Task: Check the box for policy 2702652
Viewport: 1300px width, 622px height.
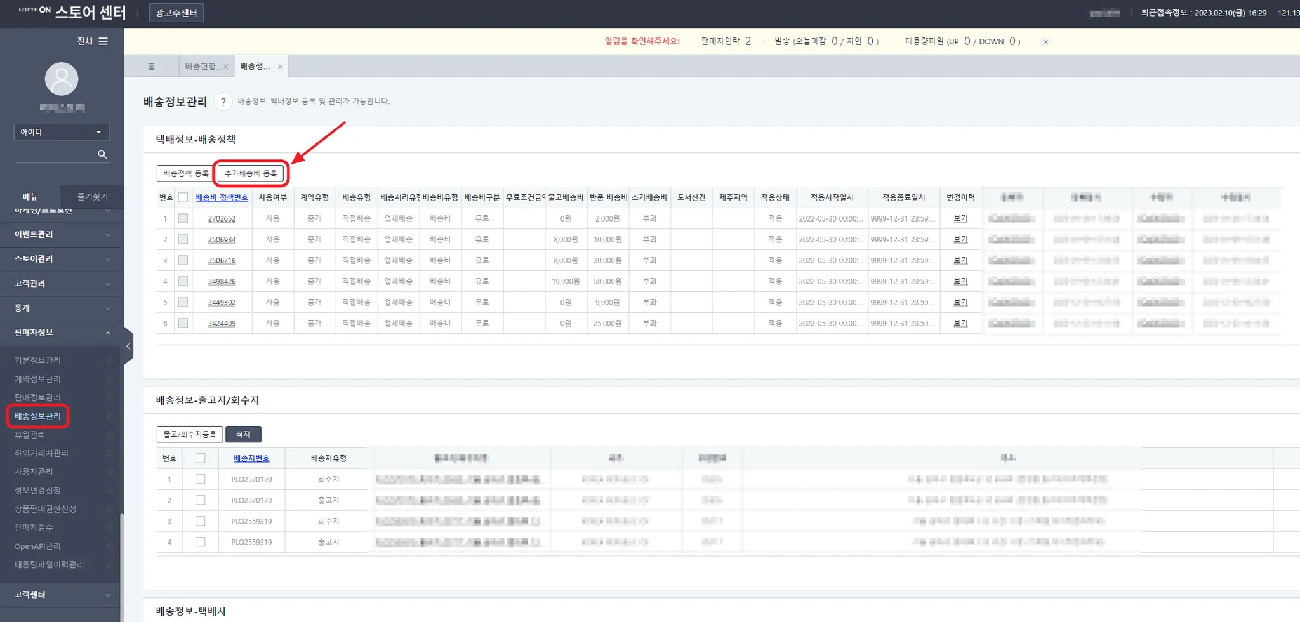Action: click(x=183, y=218)
